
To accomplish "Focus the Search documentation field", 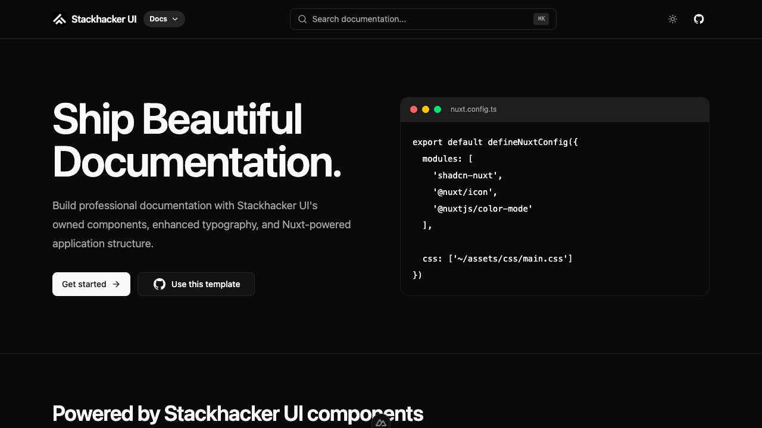I will 423,19.
